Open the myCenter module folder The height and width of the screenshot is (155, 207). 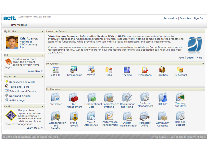pos(56,97)
